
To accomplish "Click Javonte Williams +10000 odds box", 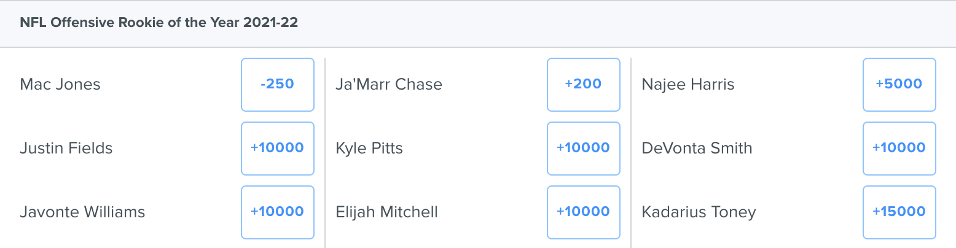I will pos(278,212).
